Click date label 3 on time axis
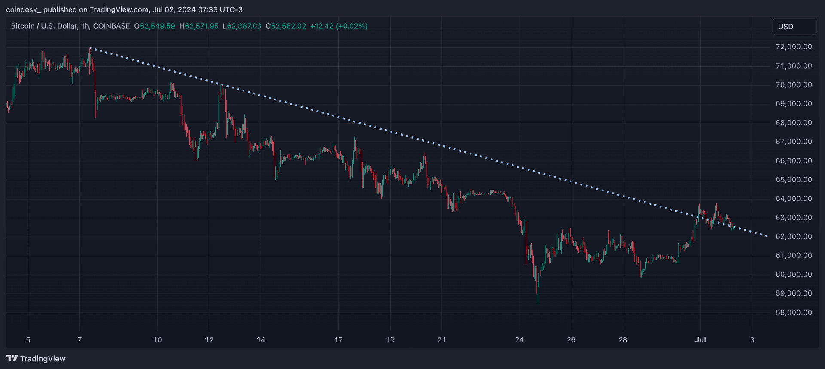Viewport: 825px width, 369px height. [752, 340]
